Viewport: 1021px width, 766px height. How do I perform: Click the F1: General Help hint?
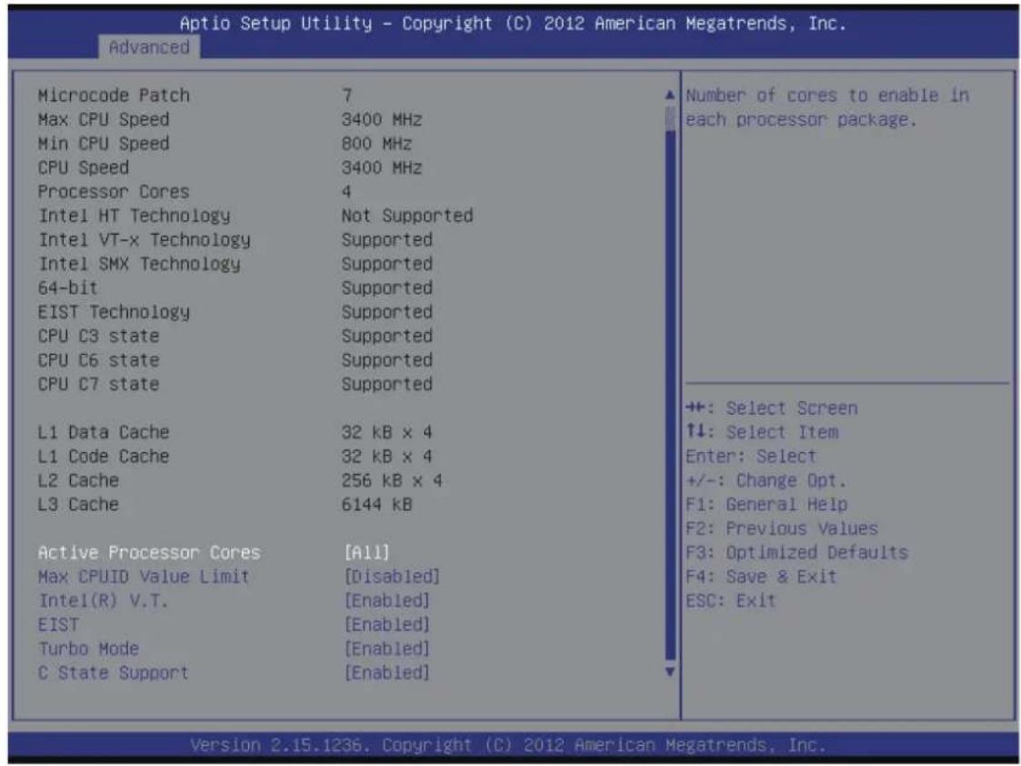pyautogui.click(x=766, y=505)
